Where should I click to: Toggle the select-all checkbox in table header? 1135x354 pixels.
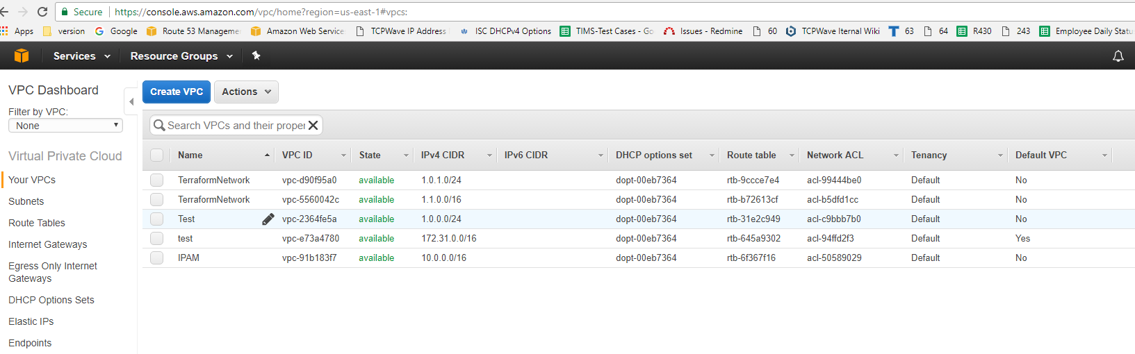156,155
